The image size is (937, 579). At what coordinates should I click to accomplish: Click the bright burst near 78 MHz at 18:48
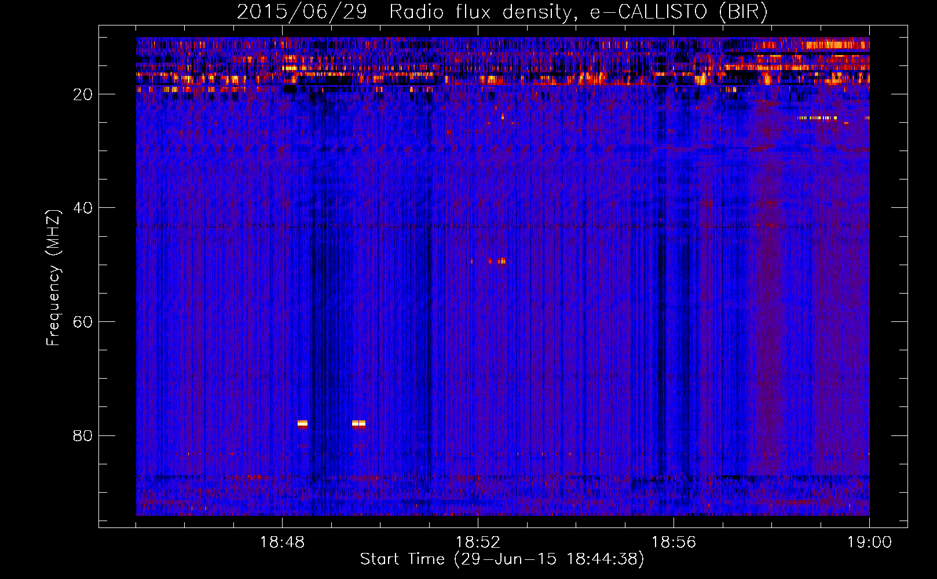302,424
